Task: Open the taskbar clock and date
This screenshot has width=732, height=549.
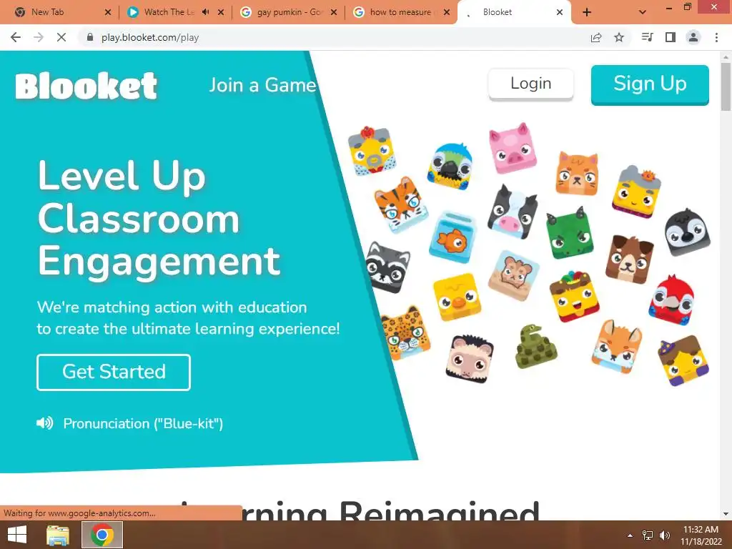Action: point(701,535)
